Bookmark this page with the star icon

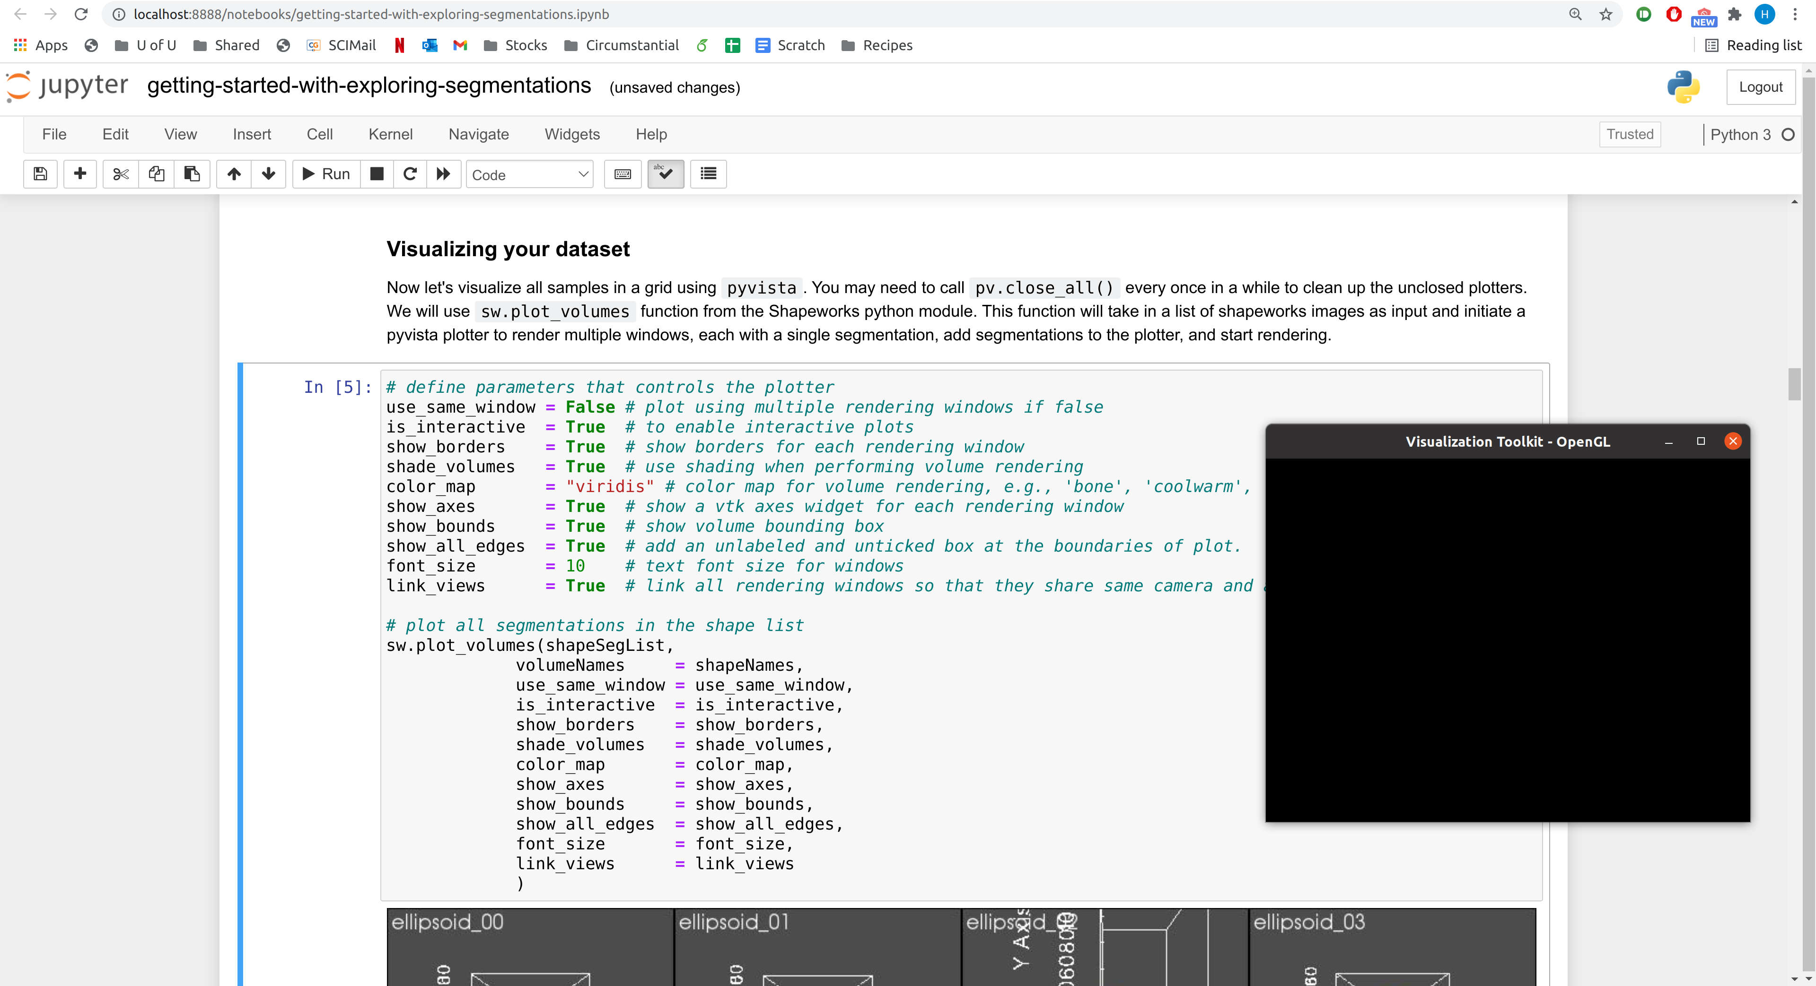click(1605, 13)
